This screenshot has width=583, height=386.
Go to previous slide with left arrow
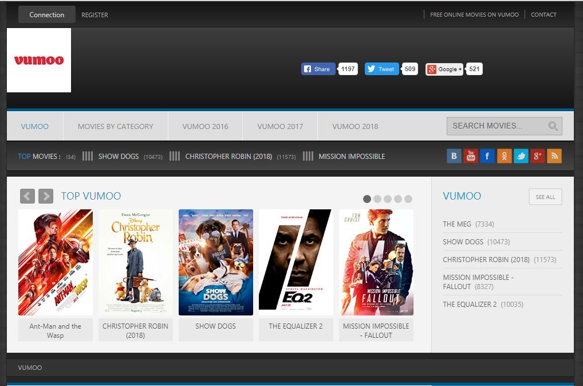27,196
